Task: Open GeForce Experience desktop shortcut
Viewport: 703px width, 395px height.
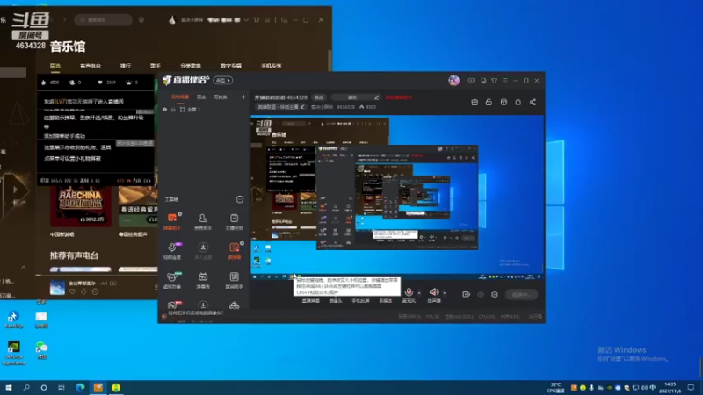Action: coord(13,353)
